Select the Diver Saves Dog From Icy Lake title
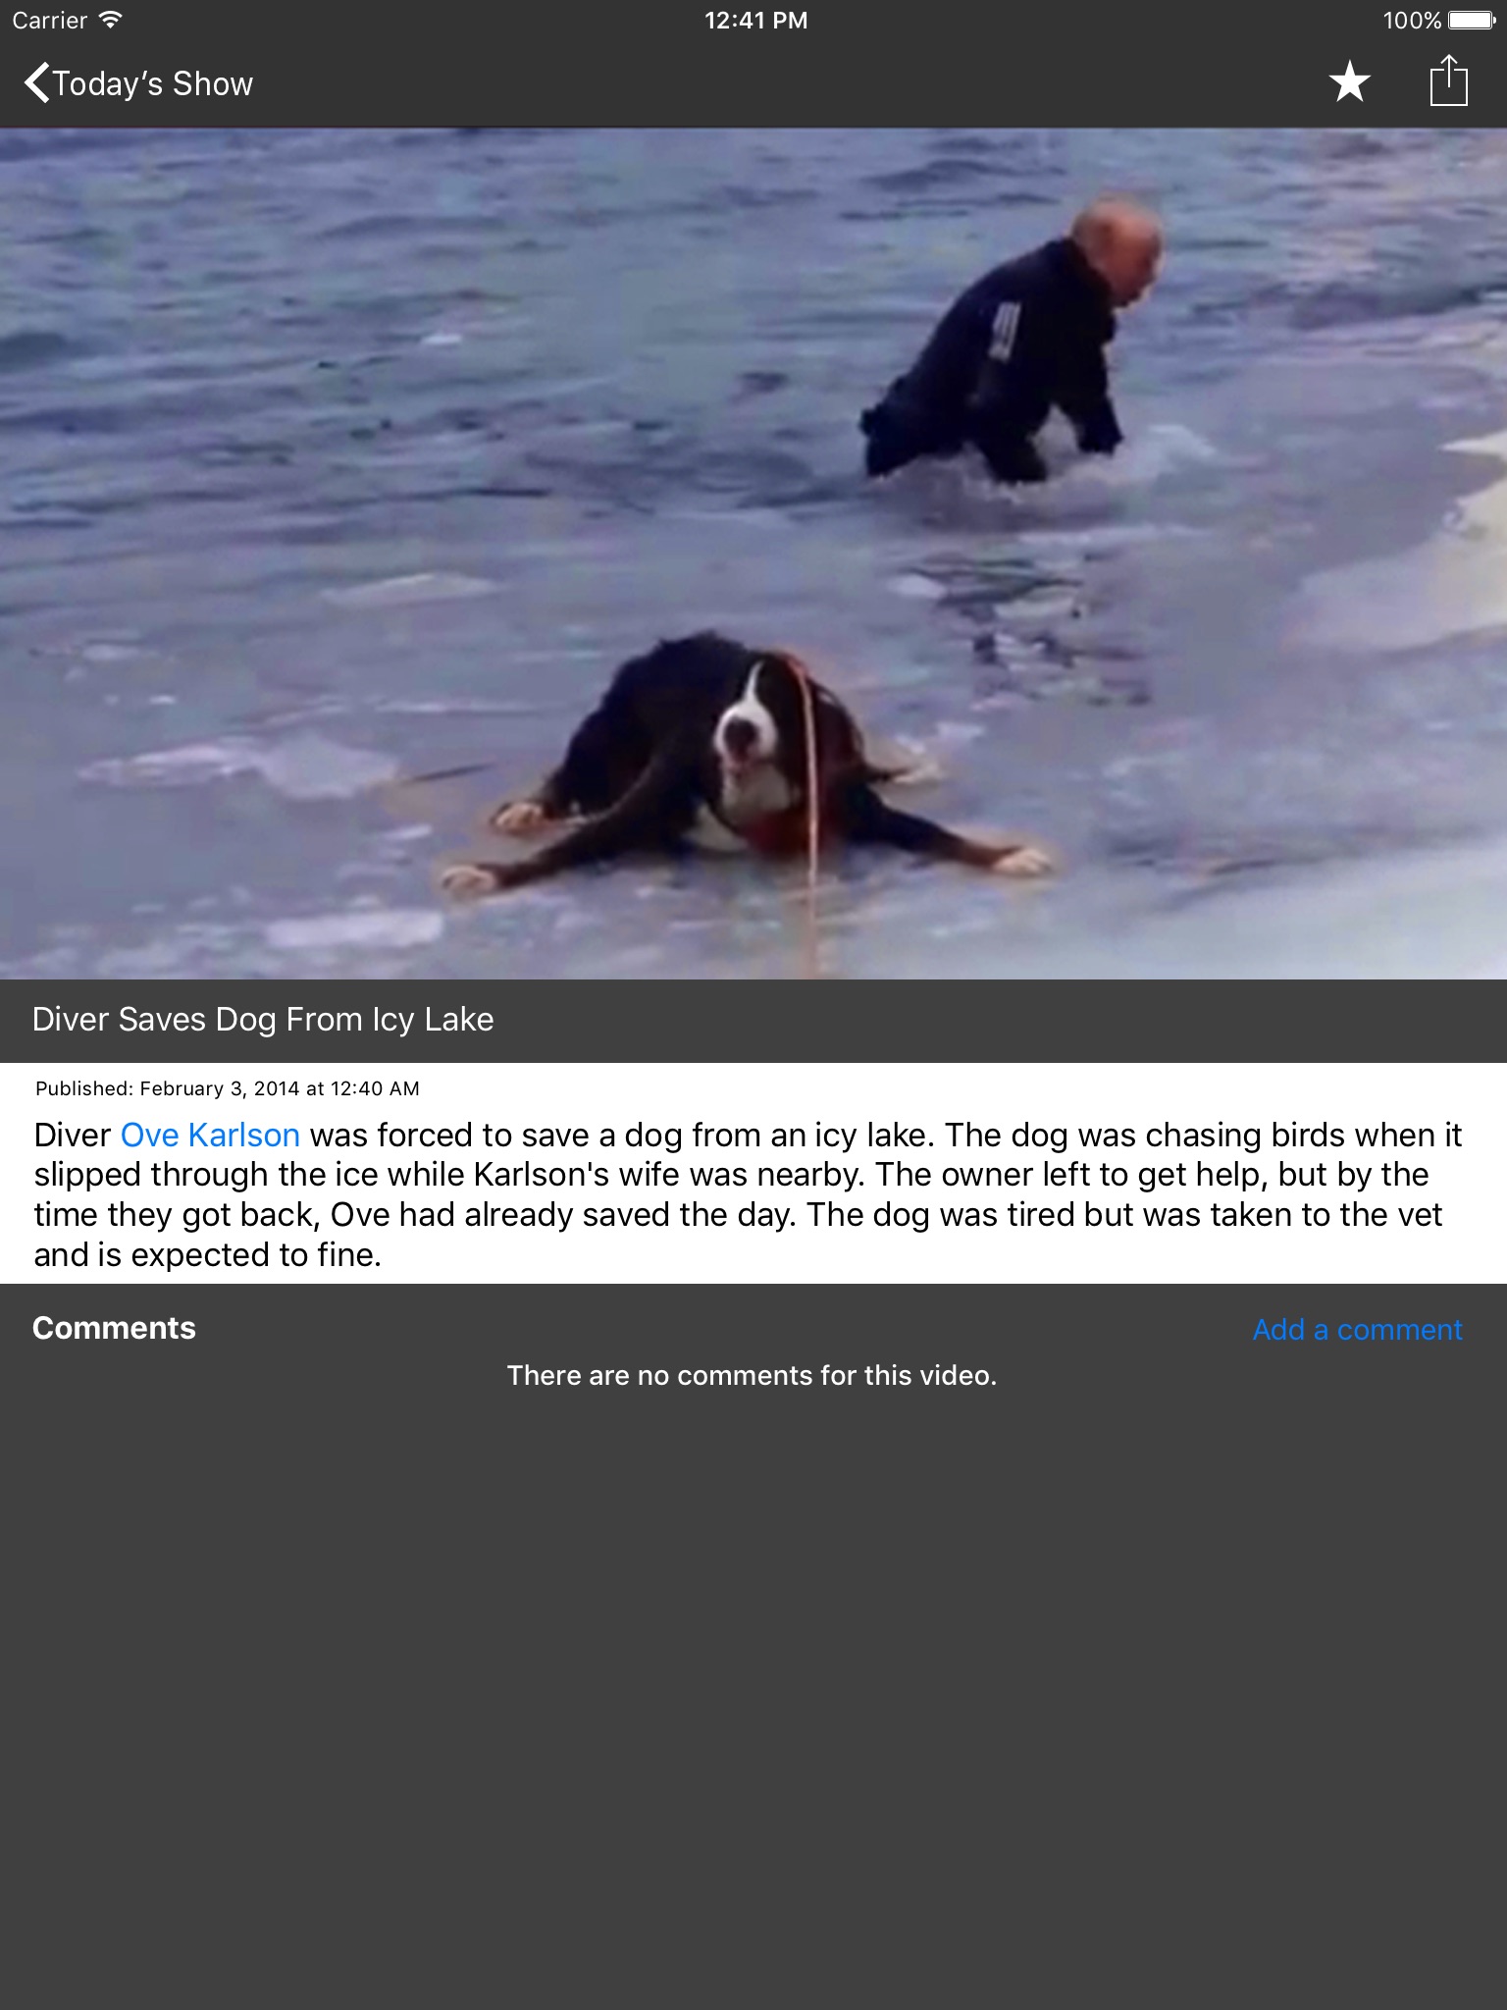This screenshot has width=1507, height=2010. [263, 1020]
